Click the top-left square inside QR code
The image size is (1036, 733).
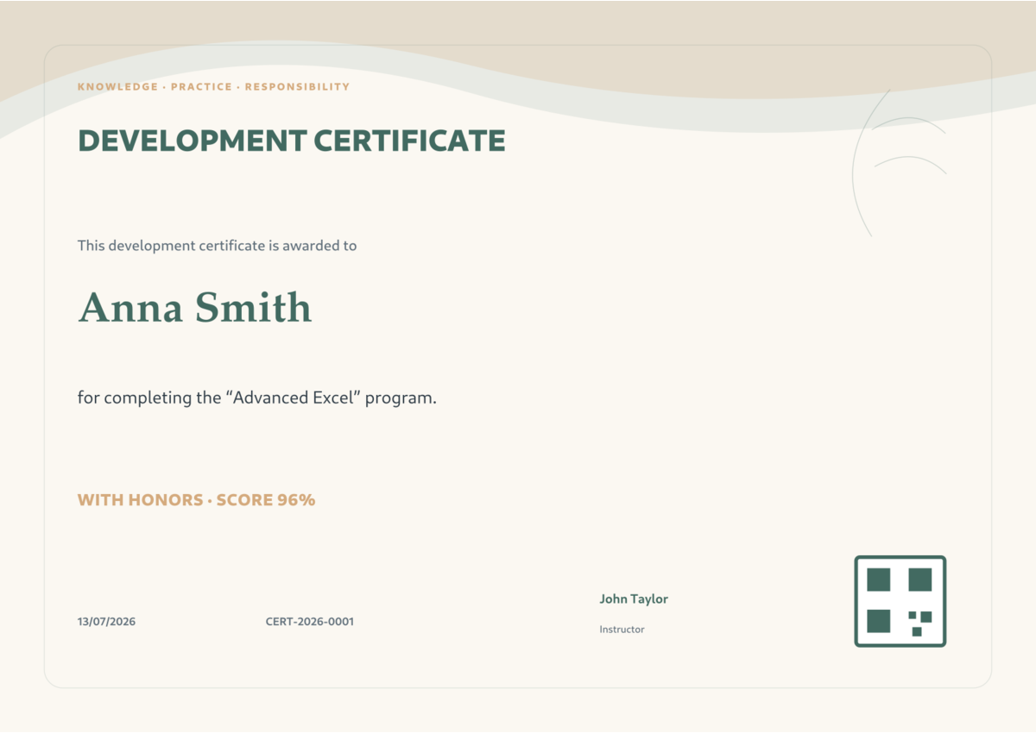click(879, 580)
